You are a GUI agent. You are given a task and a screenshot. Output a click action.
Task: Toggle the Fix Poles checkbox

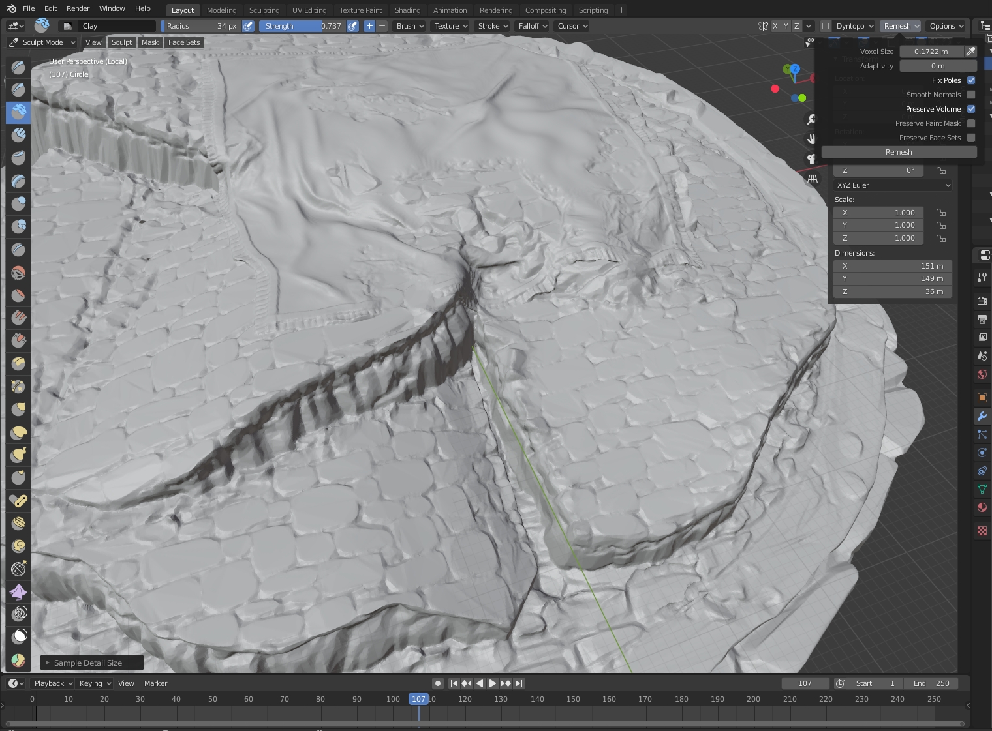click(971, 80)
